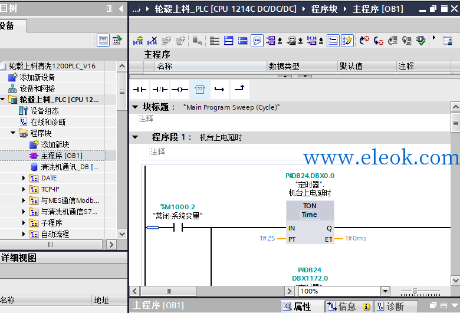
Task: Insert normally closed contact
Action: 160,90
